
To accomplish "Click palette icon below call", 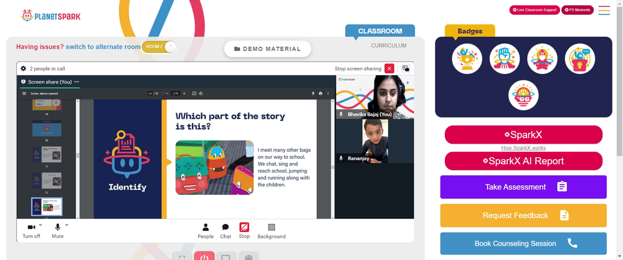I will [249, 256].
